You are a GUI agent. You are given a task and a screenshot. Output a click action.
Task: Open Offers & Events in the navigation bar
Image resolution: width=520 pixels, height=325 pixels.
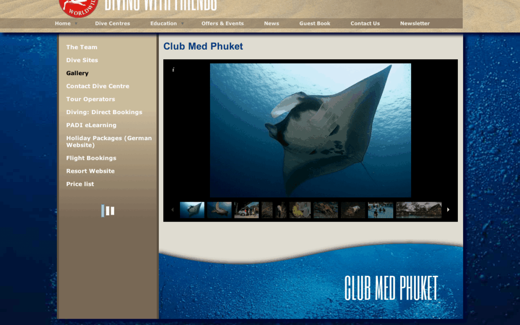(x=222, y=24)
